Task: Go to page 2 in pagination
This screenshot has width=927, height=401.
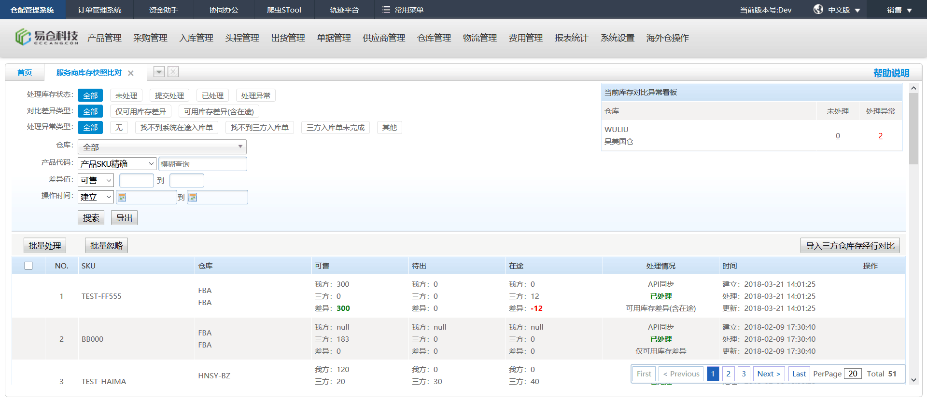Action: (x=728, y=374)
